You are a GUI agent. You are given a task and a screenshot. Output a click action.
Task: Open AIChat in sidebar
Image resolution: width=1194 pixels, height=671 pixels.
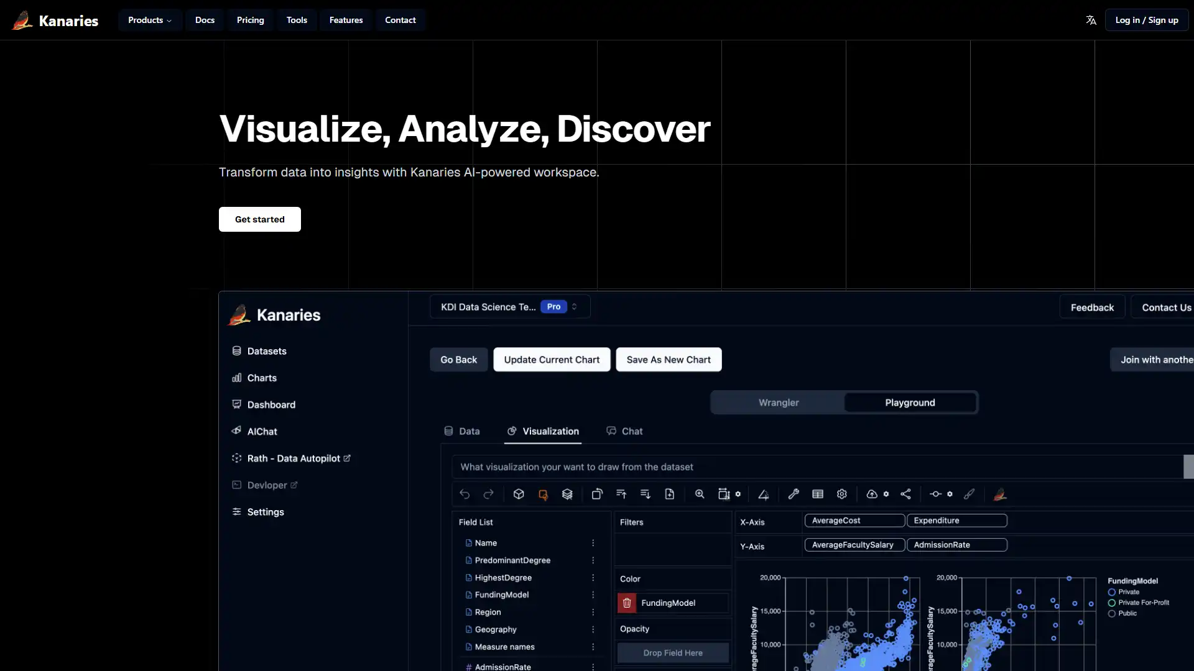(x=254, y=431)
